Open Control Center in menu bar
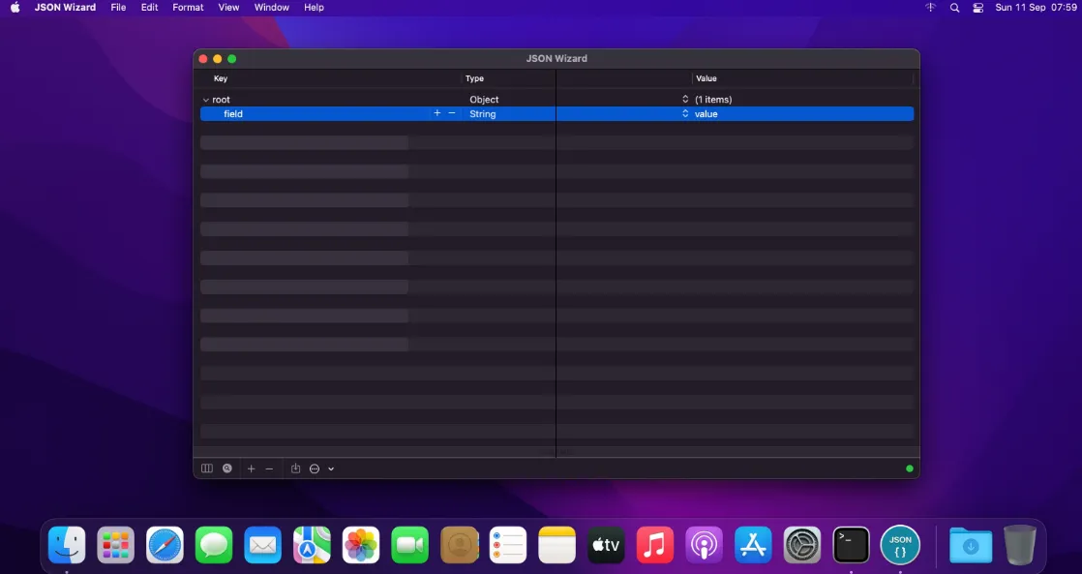The height and width of the screenshot is (574, 1082). pyautogui.click(x=977, y=8)
